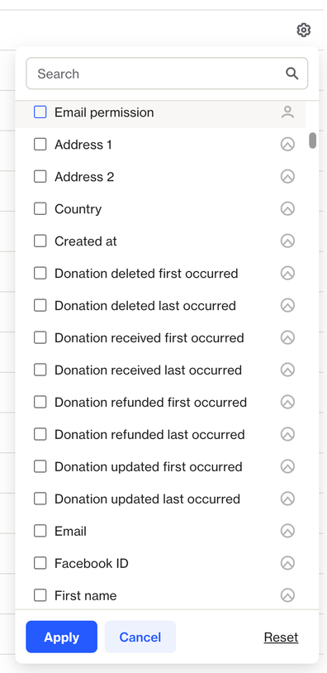Open the settings gear icon

[303, 30]
